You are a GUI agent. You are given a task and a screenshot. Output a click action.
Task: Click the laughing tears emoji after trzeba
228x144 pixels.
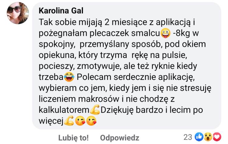tap(69, 77)
